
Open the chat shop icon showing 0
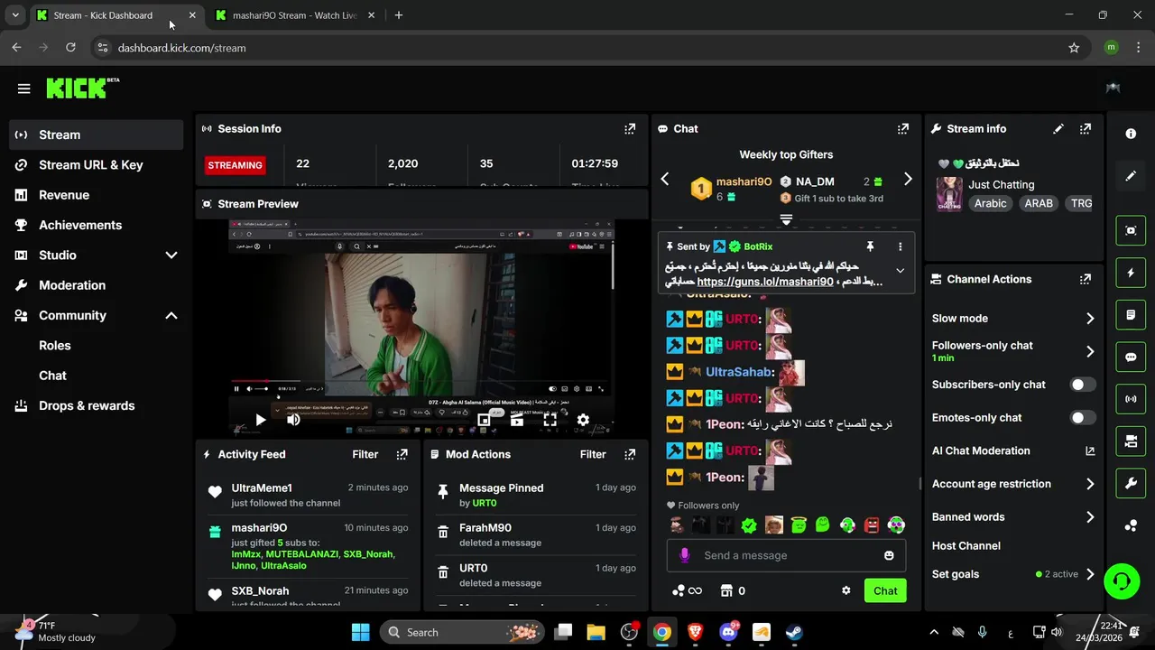pyautogui.click(x=732, y=590)
